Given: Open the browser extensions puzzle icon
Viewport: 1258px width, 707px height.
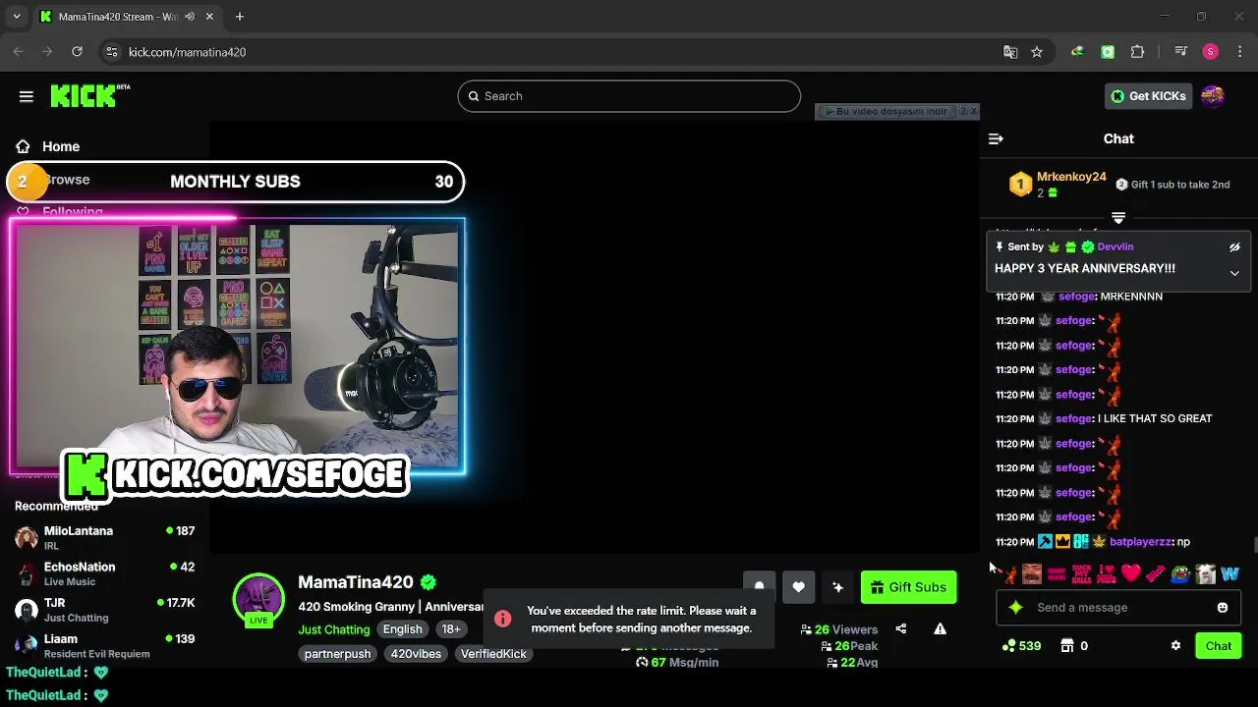Looking at the screenshot, I should [1138, 52].
